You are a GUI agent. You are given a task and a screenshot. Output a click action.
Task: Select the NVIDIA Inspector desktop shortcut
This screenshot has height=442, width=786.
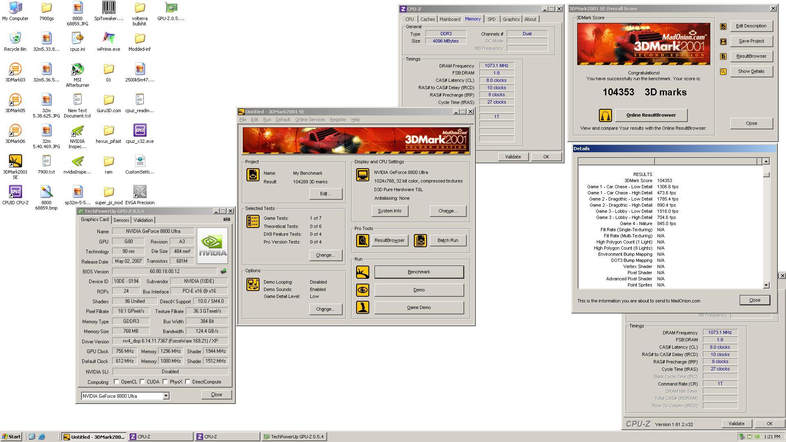pos(77,136)
